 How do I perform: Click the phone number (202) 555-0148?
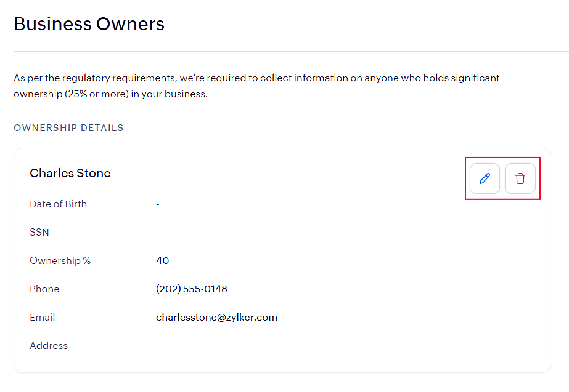tap(192, 289)
